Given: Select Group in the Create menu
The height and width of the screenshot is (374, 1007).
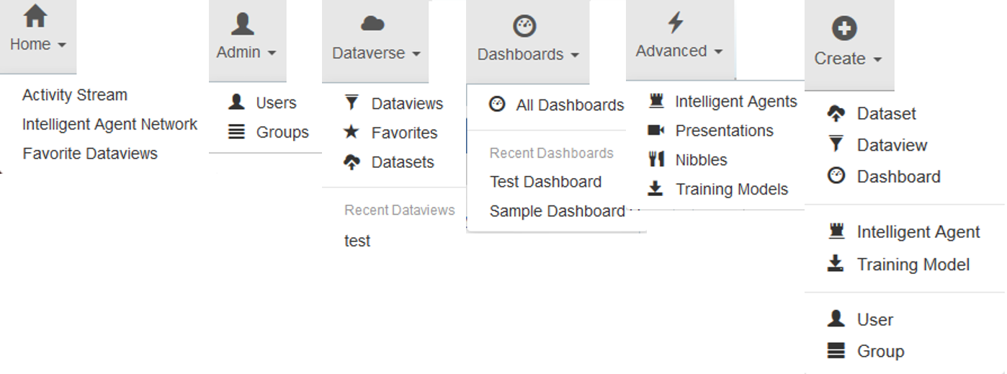Looking at the screenshot, I should [880, 351].
